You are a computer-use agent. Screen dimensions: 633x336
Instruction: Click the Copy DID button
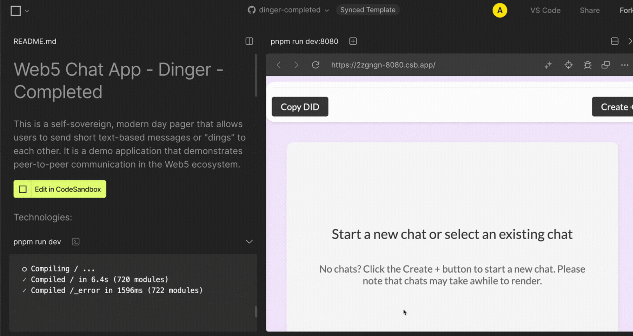pos(300,107)
